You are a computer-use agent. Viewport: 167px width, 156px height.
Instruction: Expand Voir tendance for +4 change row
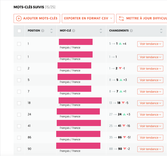coord(150,44)
